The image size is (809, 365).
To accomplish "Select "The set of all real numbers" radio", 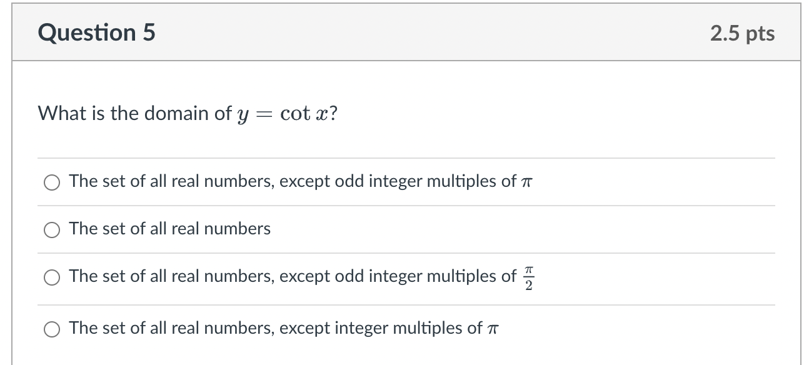I will tap(53, 229).
